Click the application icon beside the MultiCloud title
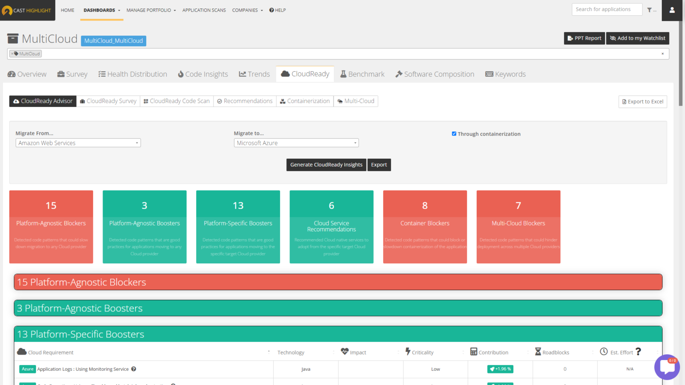 click(x=13, y=38)
